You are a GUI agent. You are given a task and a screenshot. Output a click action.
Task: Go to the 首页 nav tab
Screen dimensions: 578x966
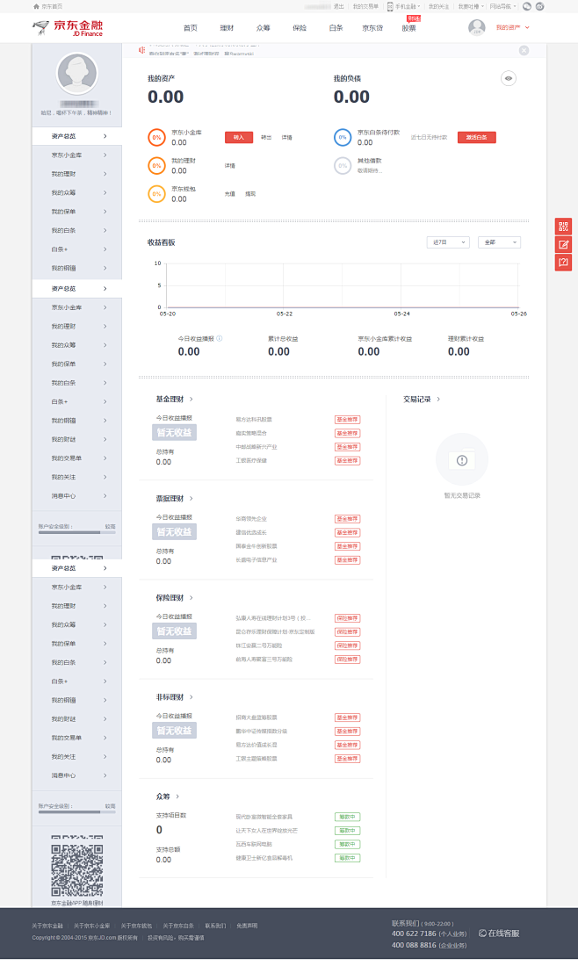tap(191, 28)
